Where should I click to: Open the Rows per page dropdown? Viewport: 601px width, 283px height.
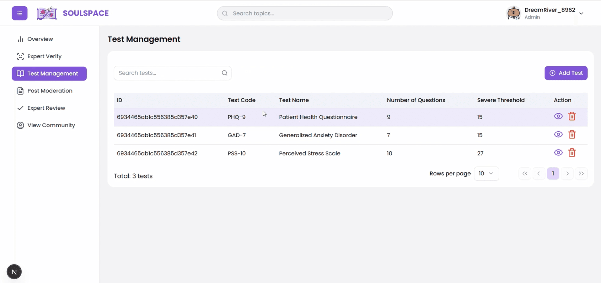click(486, 174)
